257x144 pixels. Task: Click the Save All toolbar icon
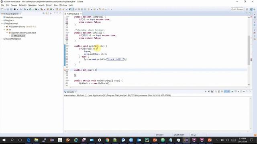click(x=11, y=9)
